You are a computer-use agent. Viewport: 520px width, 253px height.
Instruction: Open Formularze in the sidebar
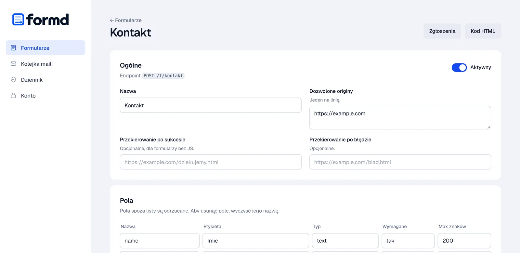(45, 48)
